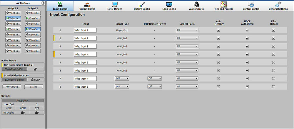This screenshot has width=294, height=129.
Task: Click the Video Input 6 name field
Action: pyautogui.click(x=85, y=70)
